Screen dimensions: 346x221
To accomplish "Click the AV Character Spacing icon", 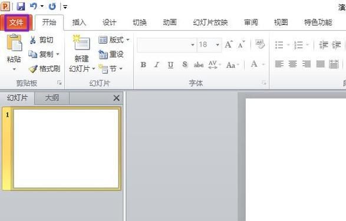I will pos(213,65).
